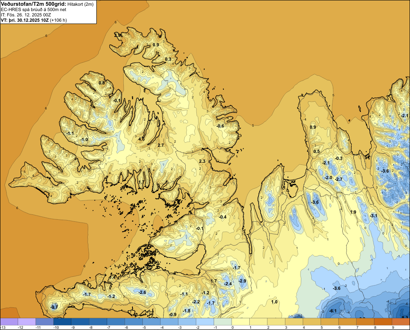
Task: Click the '-2.2' temperature value on the map
Action: click(x=196, y=302)
